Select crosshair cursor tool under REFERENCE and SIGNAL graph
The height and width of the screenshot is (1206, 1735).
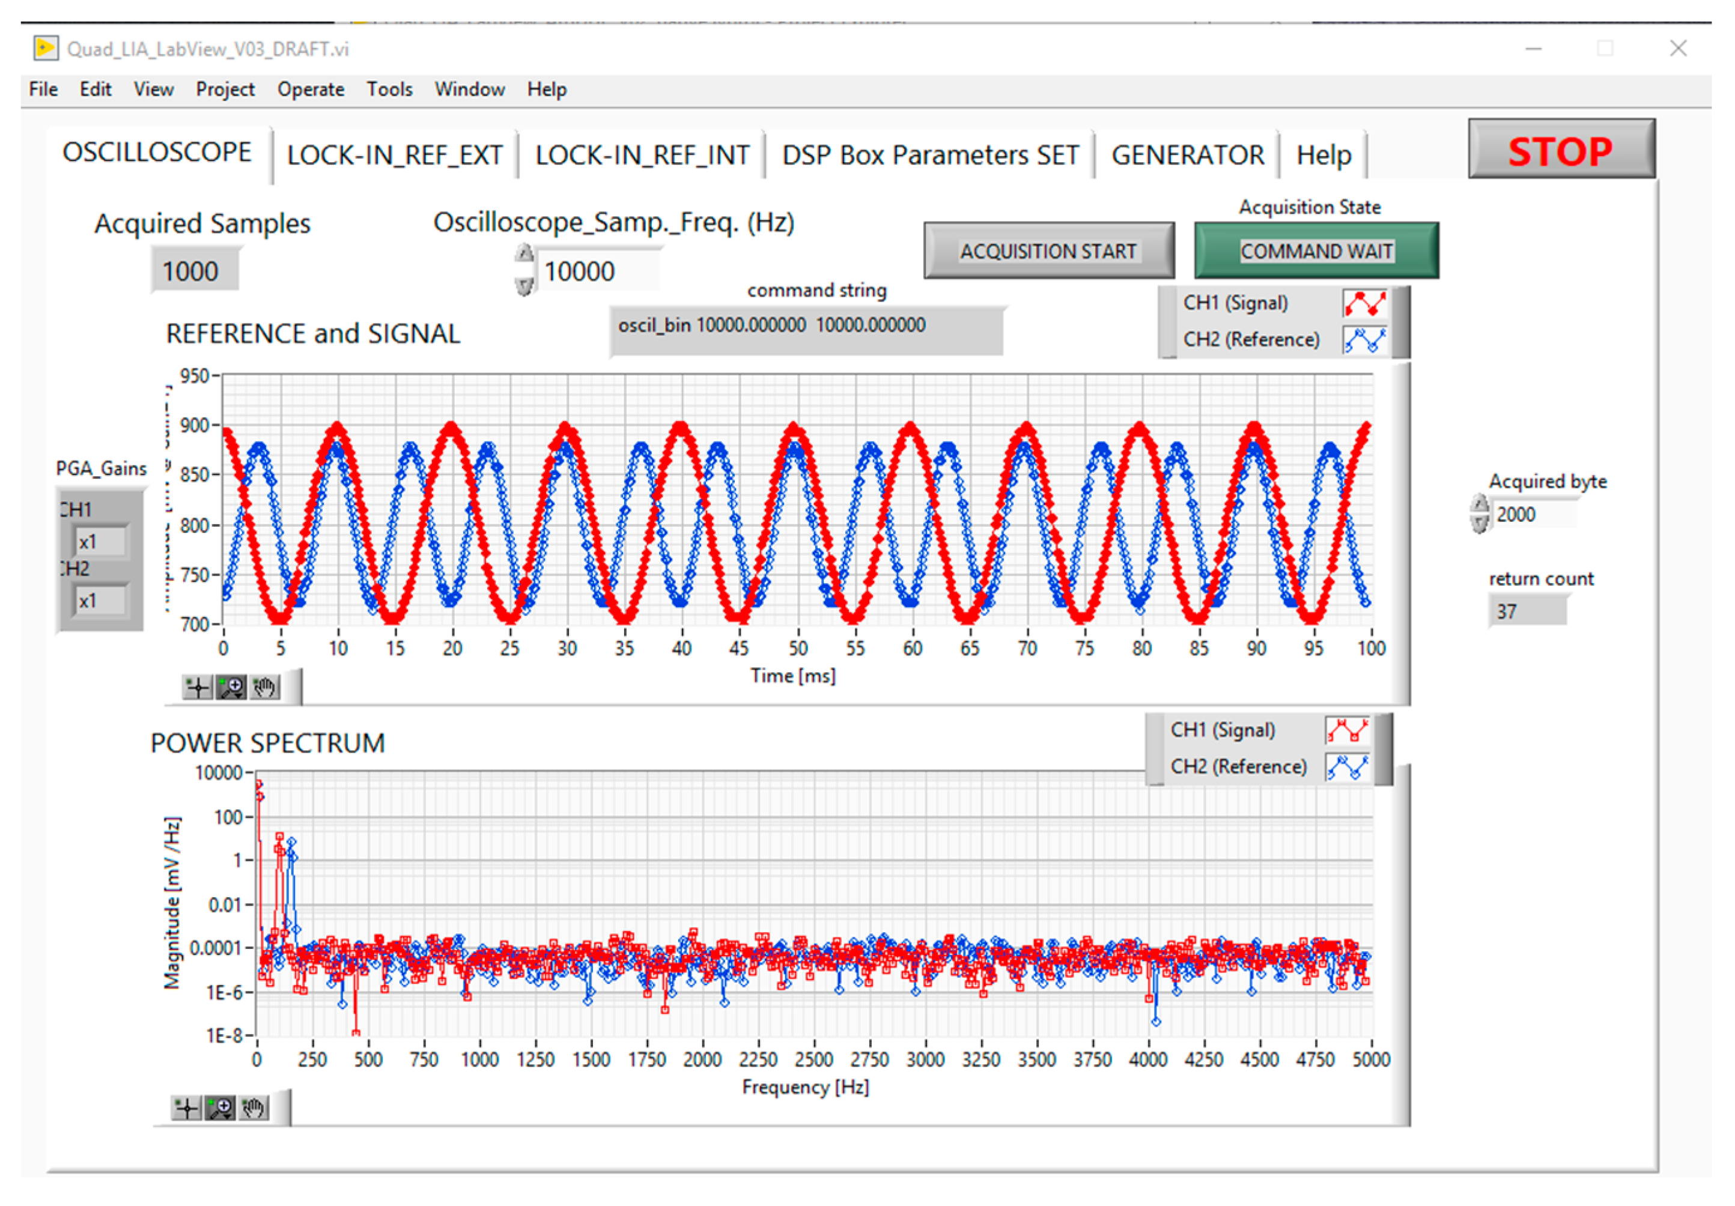coord(197,688)
